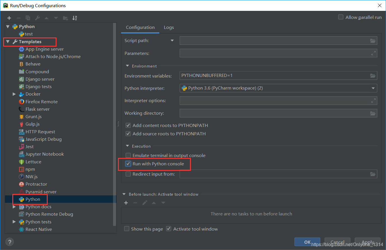Open Environment variables browse icon
386x250 pixels.
pos(373,76)
